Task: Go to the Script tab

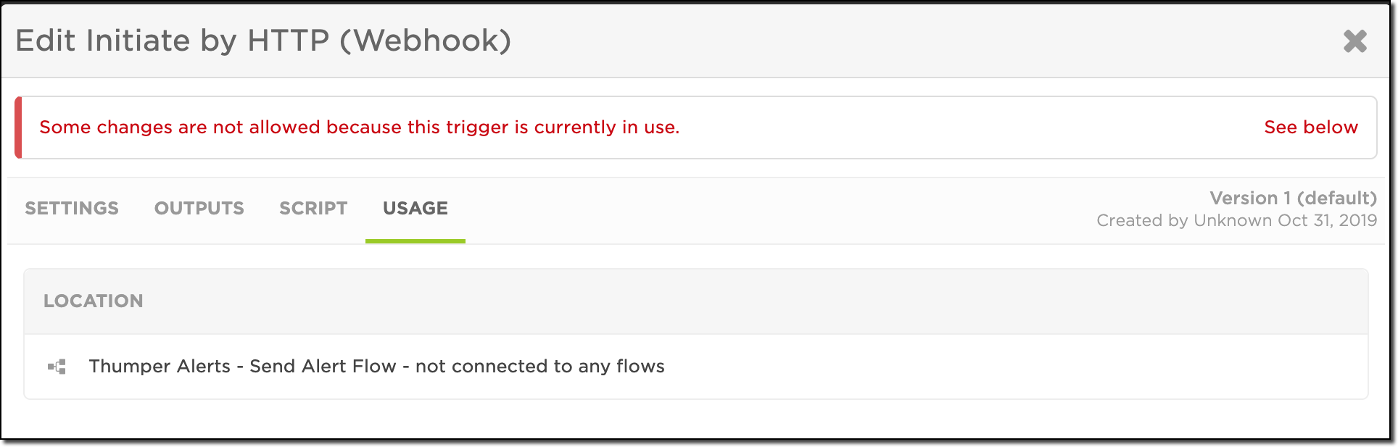Action: [x=313, y=209]
